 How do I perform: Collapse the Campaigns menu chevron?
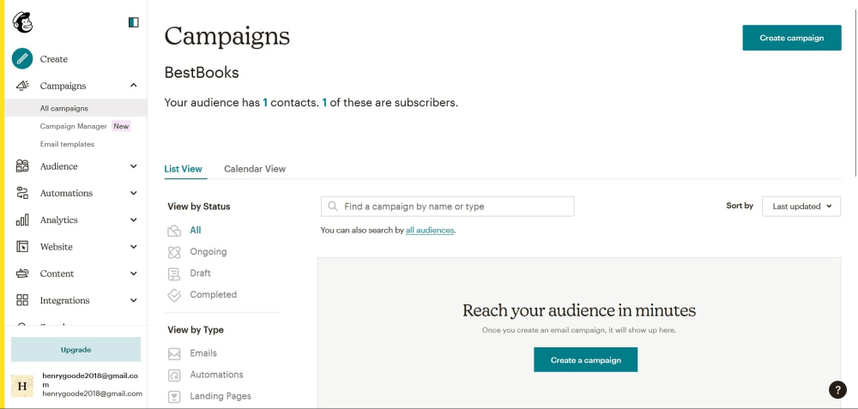coord(134,85)
